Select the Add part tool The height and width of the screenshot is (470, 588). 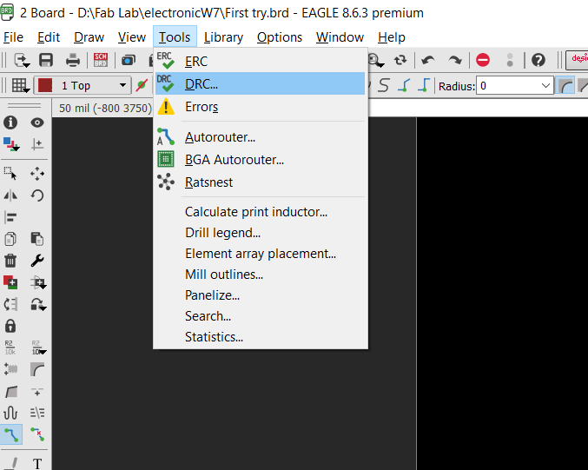point(10,282)
